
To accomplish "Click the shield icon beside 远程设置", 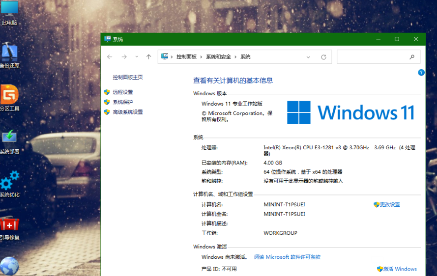I will (107, 92).
